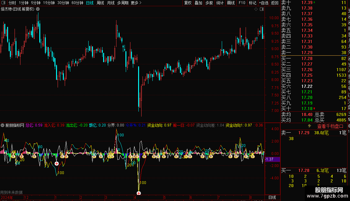Click month 8 marker on time axis

point(251,197)
